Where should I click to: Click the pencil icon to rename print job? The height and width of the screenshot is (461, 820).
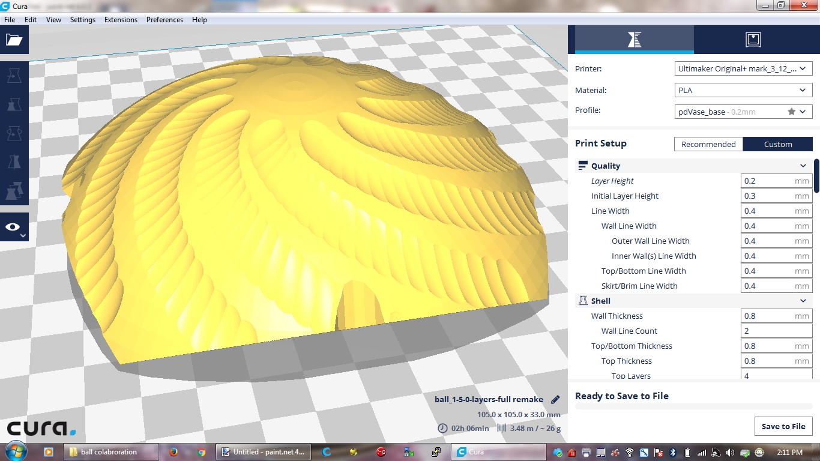[555, 399]
